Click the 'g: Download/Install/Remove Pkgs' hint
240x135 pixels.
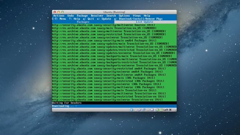(x=138, y=19)
